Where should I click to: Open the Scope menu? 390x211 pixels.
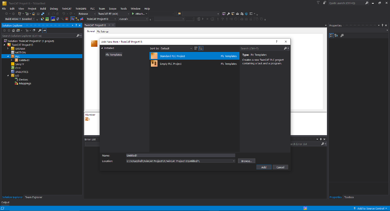tap(113, 8)
